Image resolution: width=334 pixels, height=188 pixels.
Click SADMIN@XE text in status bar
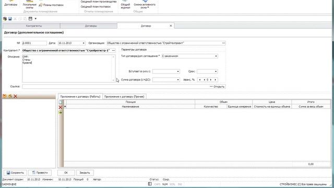(9, 184)
